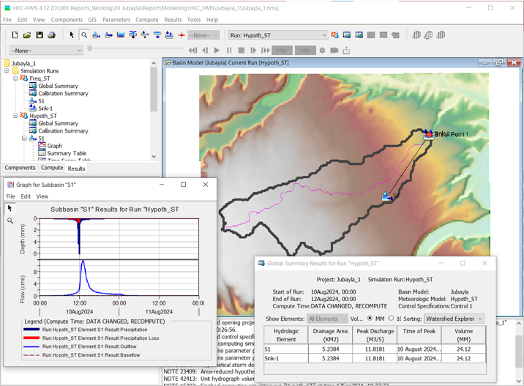
Task: Click the Save project toolbar icon
Action: (x=40, y=35)
